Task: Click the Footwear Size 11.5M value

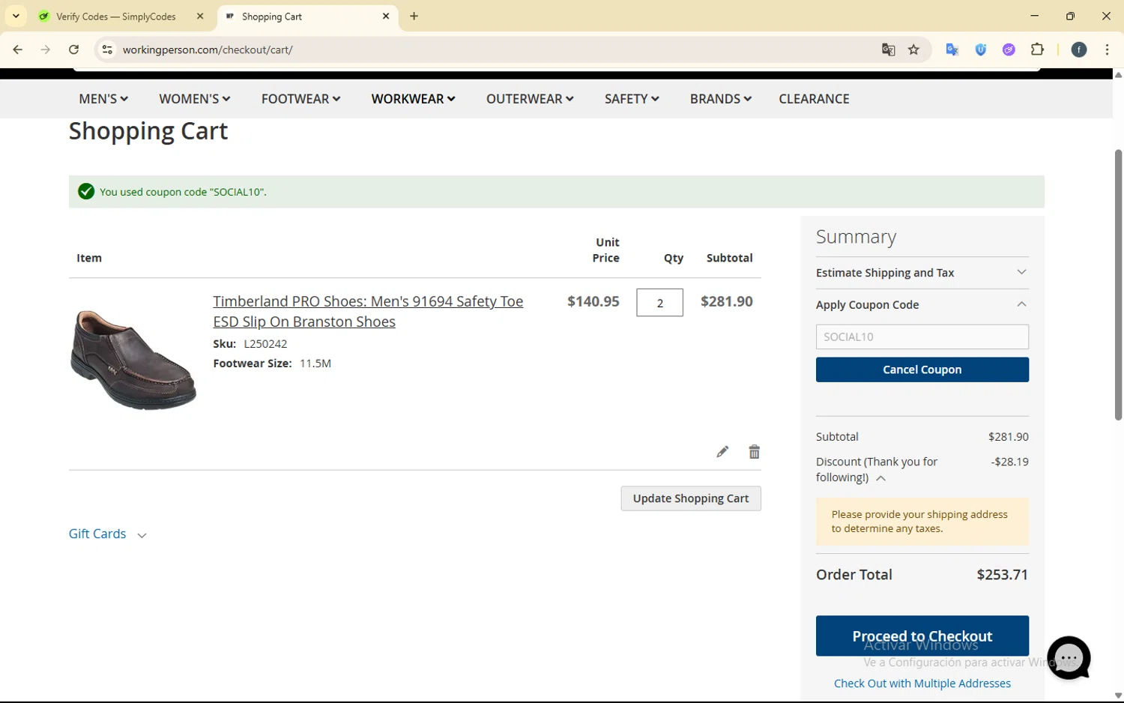Action: point(315,363)
